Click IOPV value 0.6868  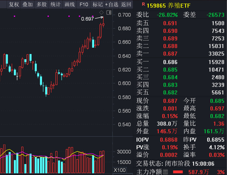[x=169, y=140]
